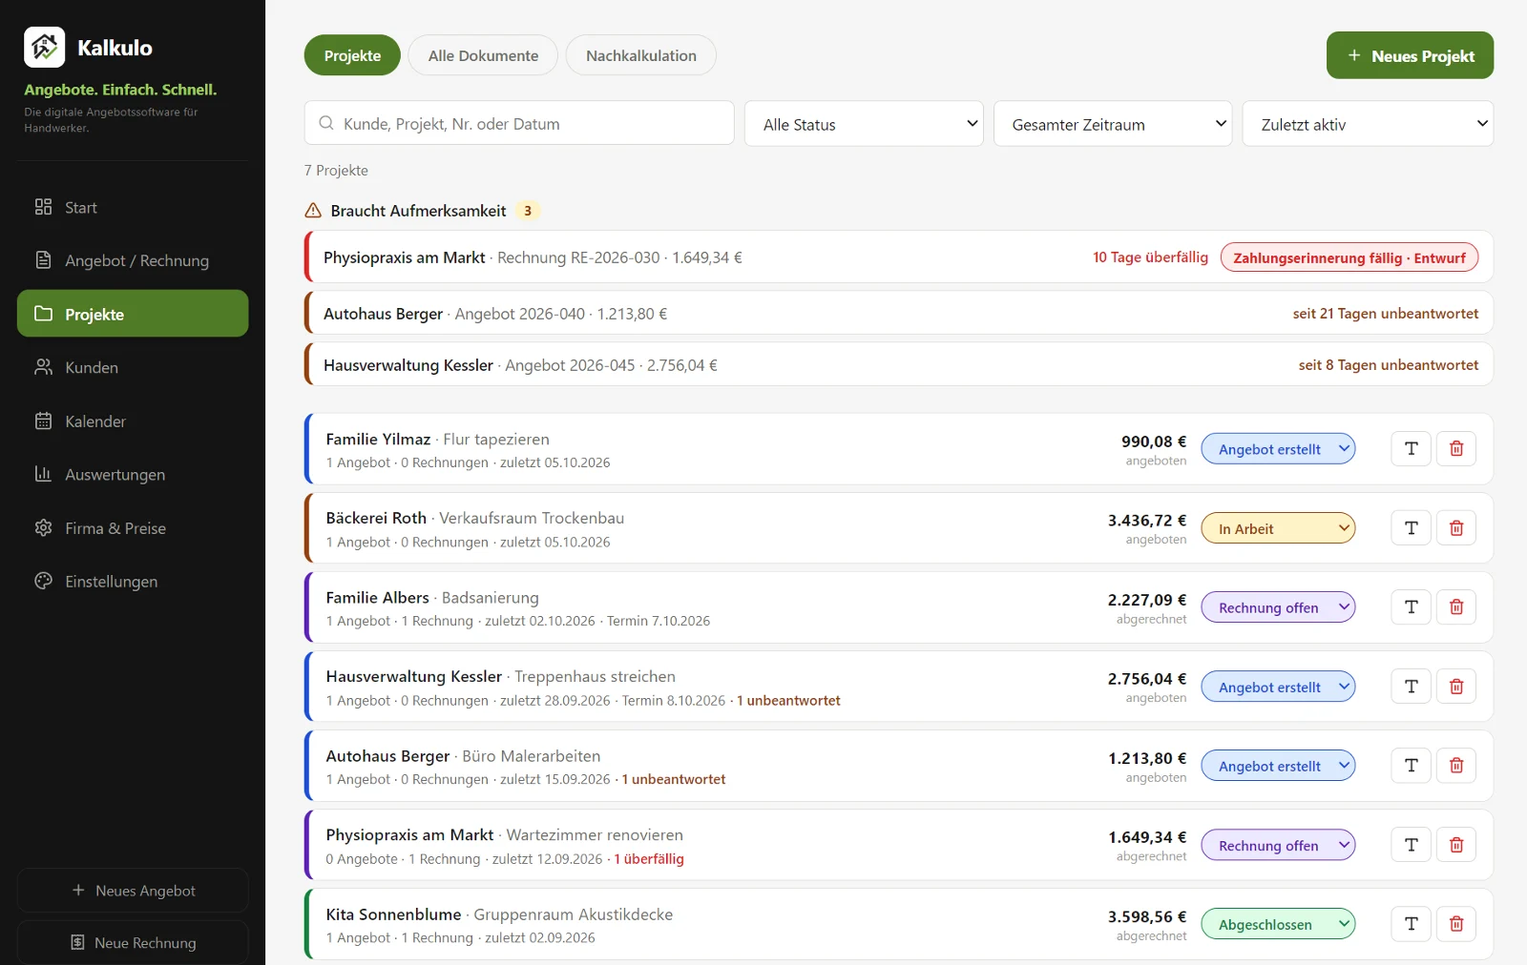
Task: Open the Alle Status filter dropdown
Action: pos(864,124)
